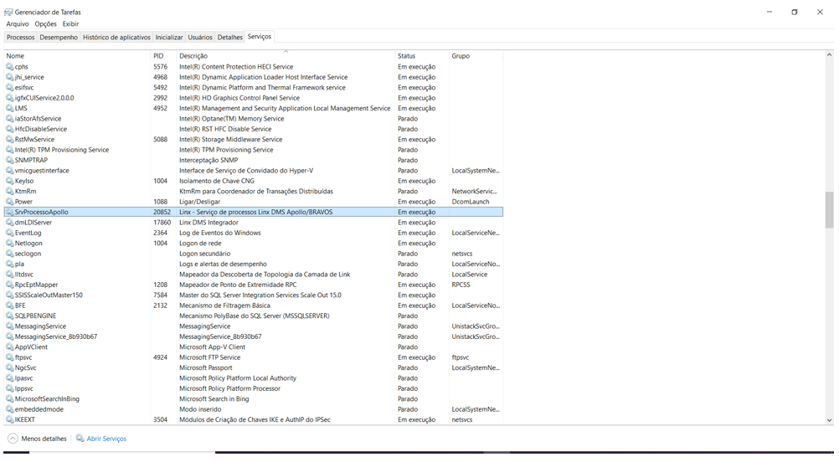Image resolution: width=839 pixels, height=462 pixels.
Task: Click the icon next to RpcEptMapper
Action: click(x=10, y=285)
